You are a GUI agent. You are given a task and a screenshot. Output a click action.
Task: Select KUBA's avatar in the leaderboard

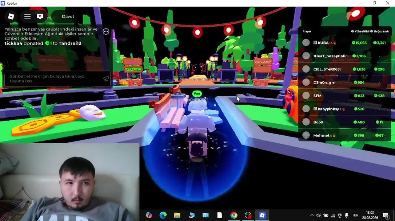pyautogui.click(x=306, y=43)
